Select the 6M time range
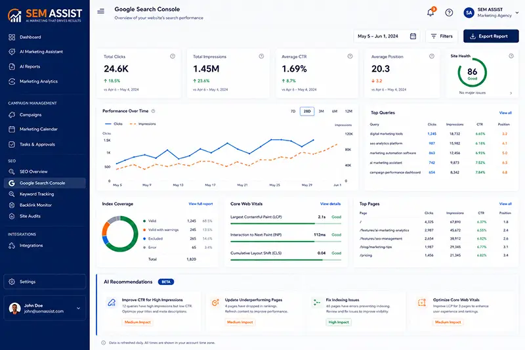525x350 pixels. [x=335, y=111]
